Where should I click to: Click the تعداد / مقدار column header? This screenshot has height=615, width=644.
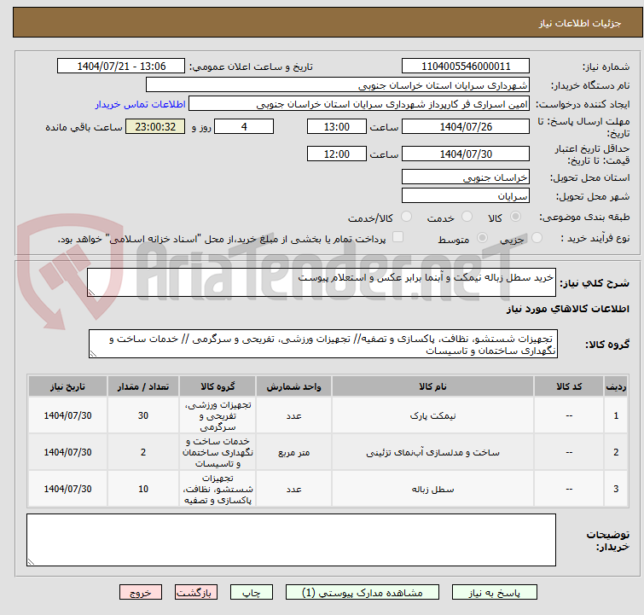[x=143, y=386]
